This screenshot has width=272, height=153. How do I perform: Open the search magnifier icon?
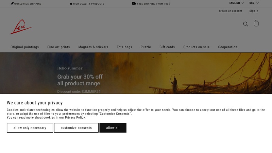[245, 24]
